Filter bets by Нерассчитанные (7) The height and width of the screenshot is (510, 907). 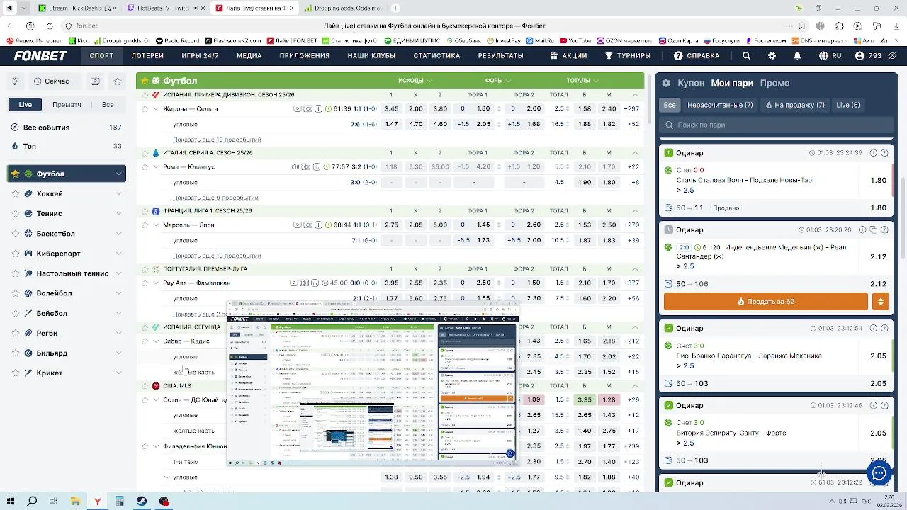coord(720,105)
